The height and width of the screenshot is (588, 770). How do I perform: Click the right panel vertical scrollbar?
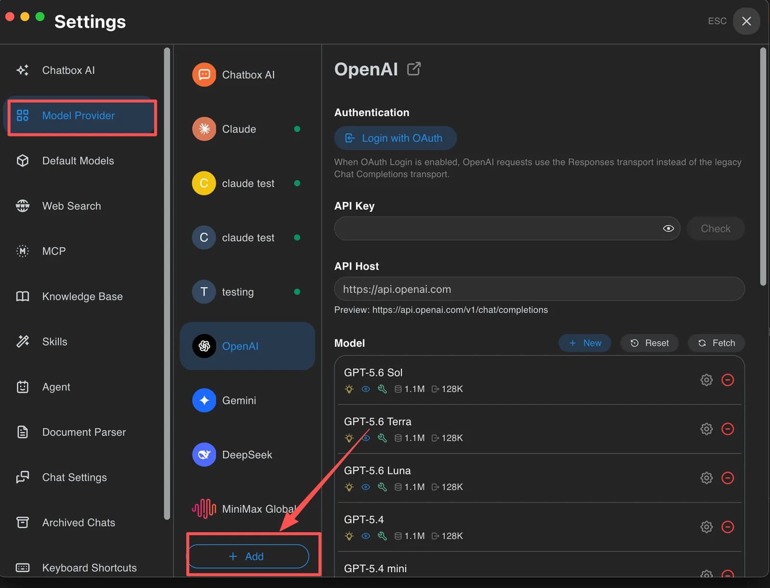tap(763, 166)
